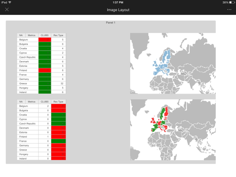Click the NA header in bottom table
This screenshot has height=177, width=236.
(x=21, y=101)
